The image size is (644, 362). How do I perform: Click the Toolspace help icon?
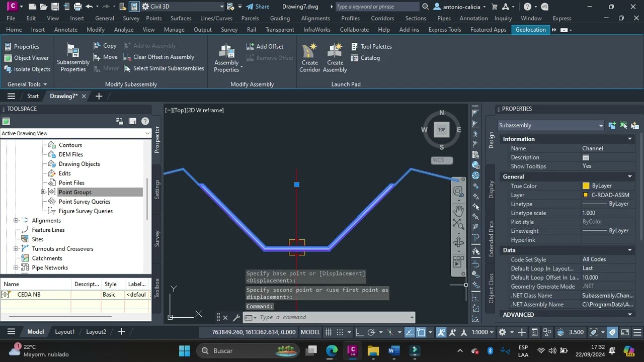(145, 121)
